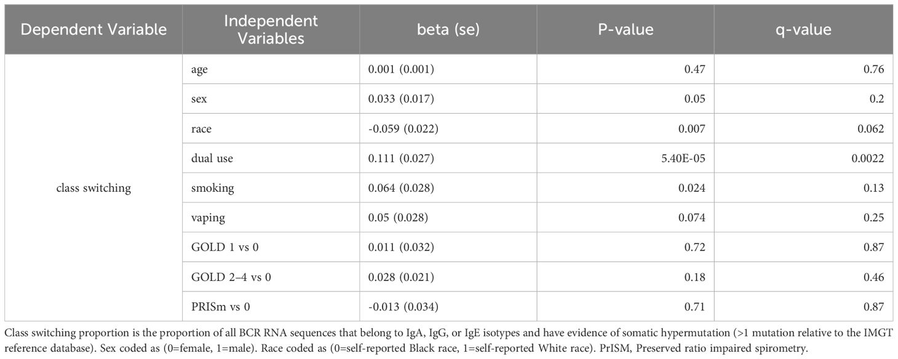
Task: Click the q-value column header
Action: click(x=803, y=30)
